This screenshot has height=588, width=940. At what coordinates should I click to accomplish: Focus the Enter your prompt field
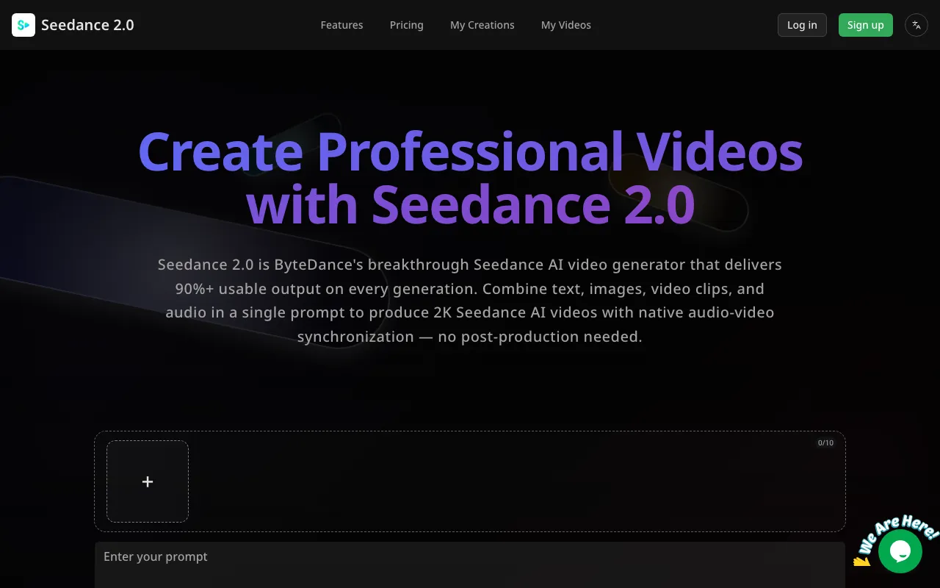[470, 565]
